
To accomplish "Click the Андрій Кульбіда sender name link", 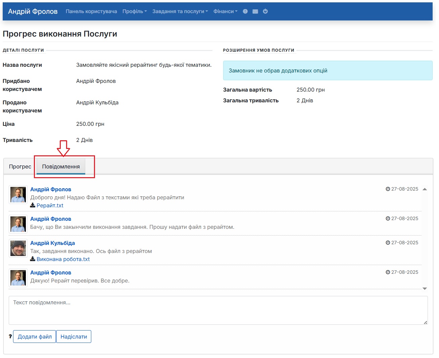I will 52,243.
